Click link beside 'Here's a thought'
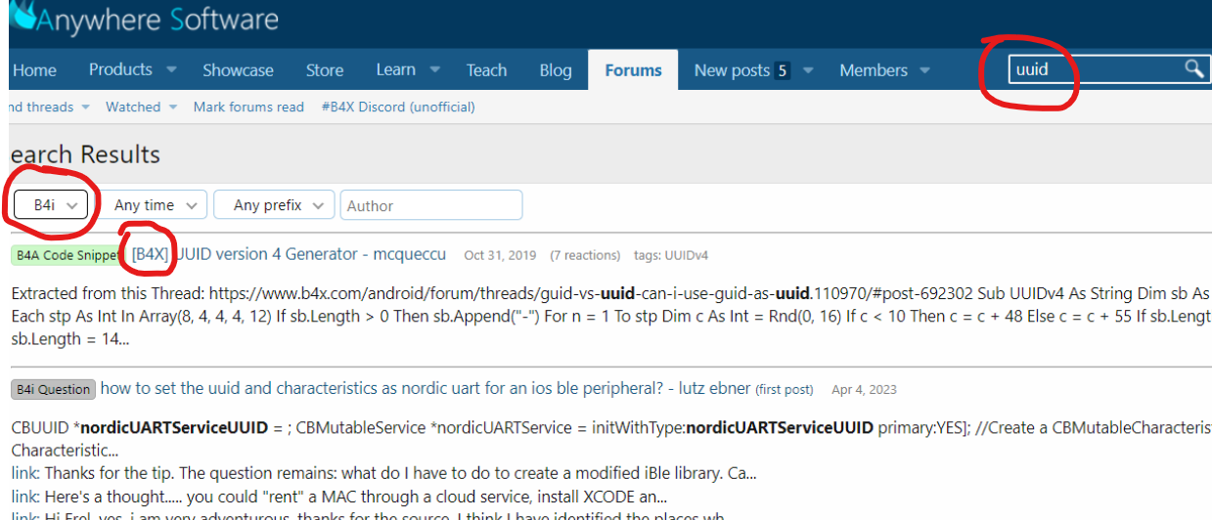The image size is (1212, 520). [x=23, y=496]
